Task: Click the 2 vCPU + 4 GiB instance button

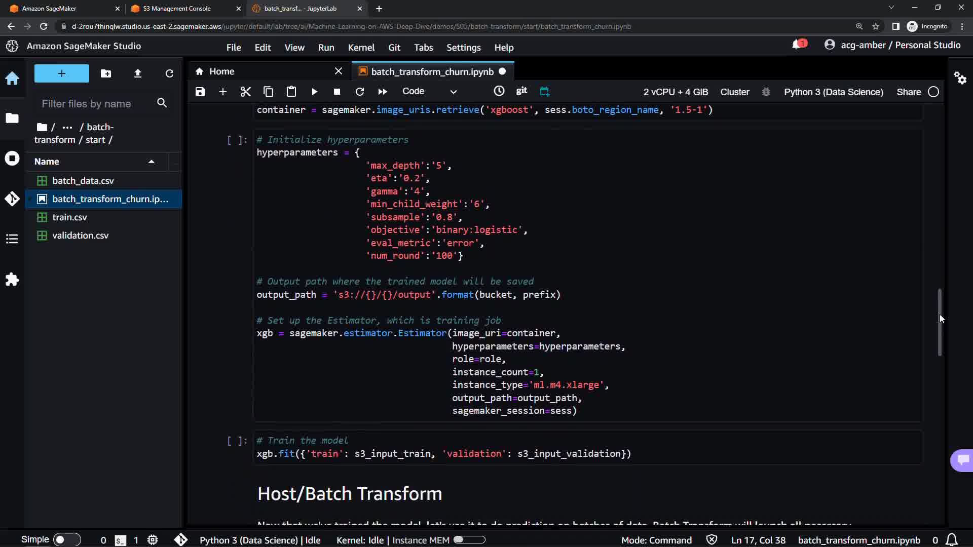Action: 675,92
